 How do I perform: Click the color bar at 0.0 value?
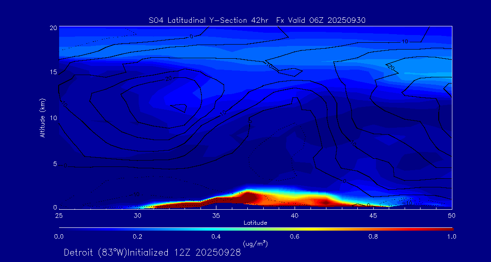[60, 229]
